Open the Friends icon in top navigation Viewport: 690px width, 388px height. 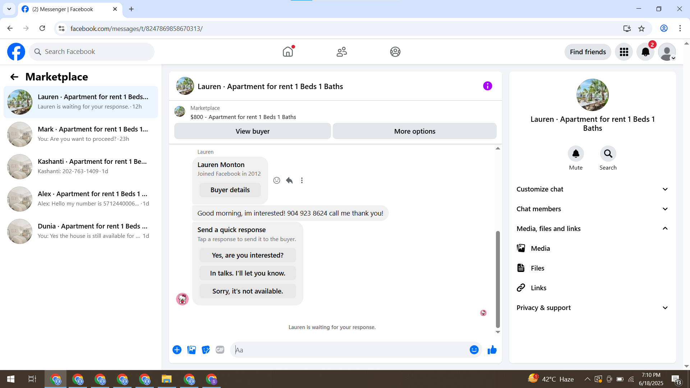[342, 52]
